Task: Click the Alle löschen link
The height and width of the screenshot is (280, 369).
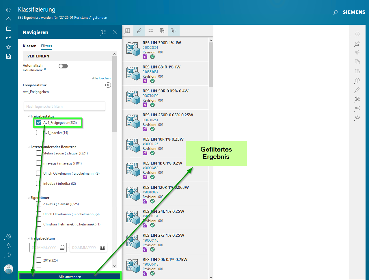Action: click(101, 78)
